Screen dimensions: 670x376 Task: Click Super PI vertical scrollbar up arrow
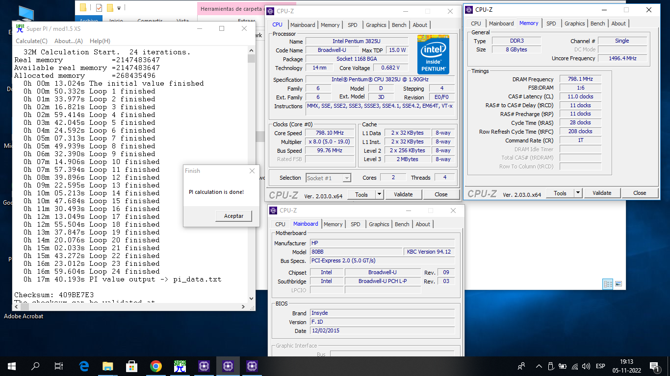(252, 50)
